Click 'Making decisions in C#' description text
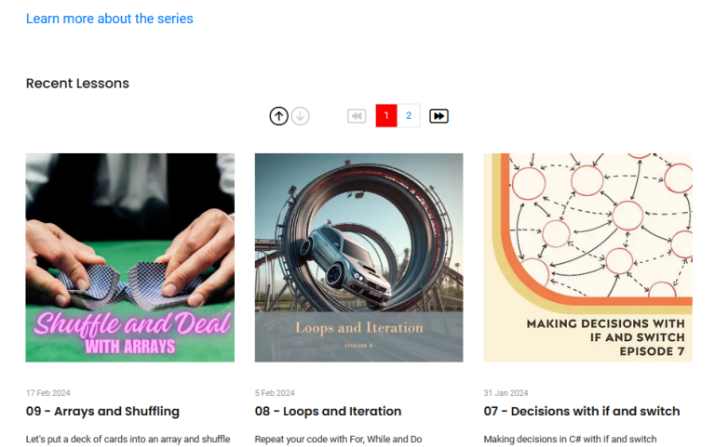This screenshot has height=447, width=715. tap(570, 439)
